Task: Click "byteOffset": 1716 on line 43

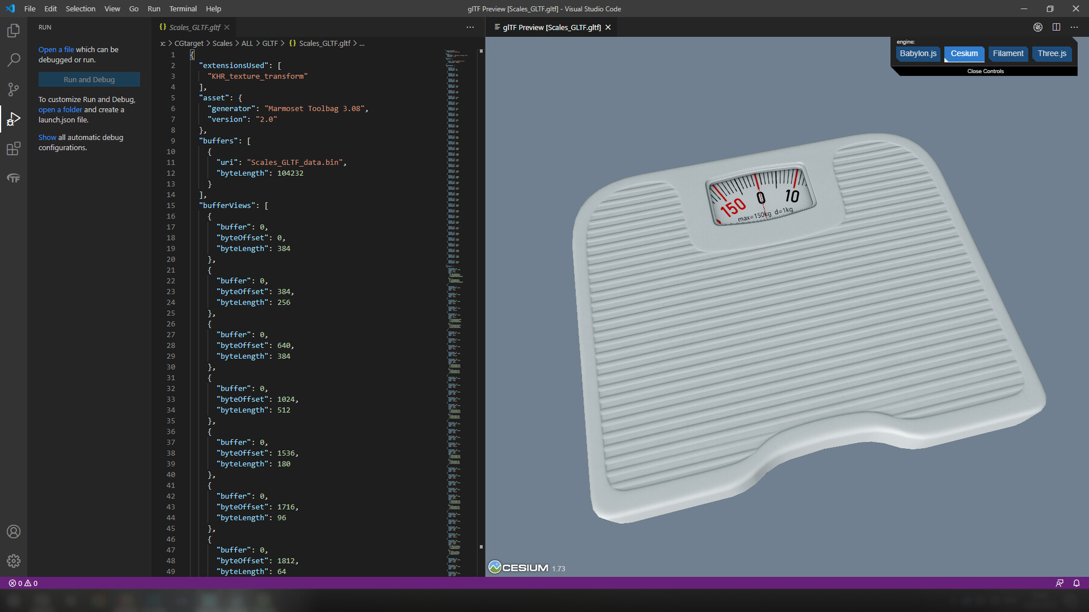Action: click(x=257, y=507)
